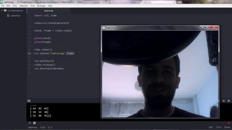Click the highlighted 'frame' word on line 11
Image resolution: width=232 pixels, height=130 pixels.
[70, 53]
